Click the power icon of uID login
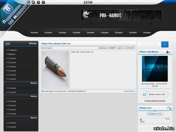Image resolution: width=176 pixels, height=132 pixels. click(145, 94)
